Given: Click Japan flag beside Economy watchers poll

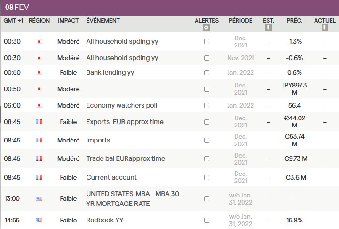Looking at the screenshot, I should pyautogui.click(x=39, y=105).
